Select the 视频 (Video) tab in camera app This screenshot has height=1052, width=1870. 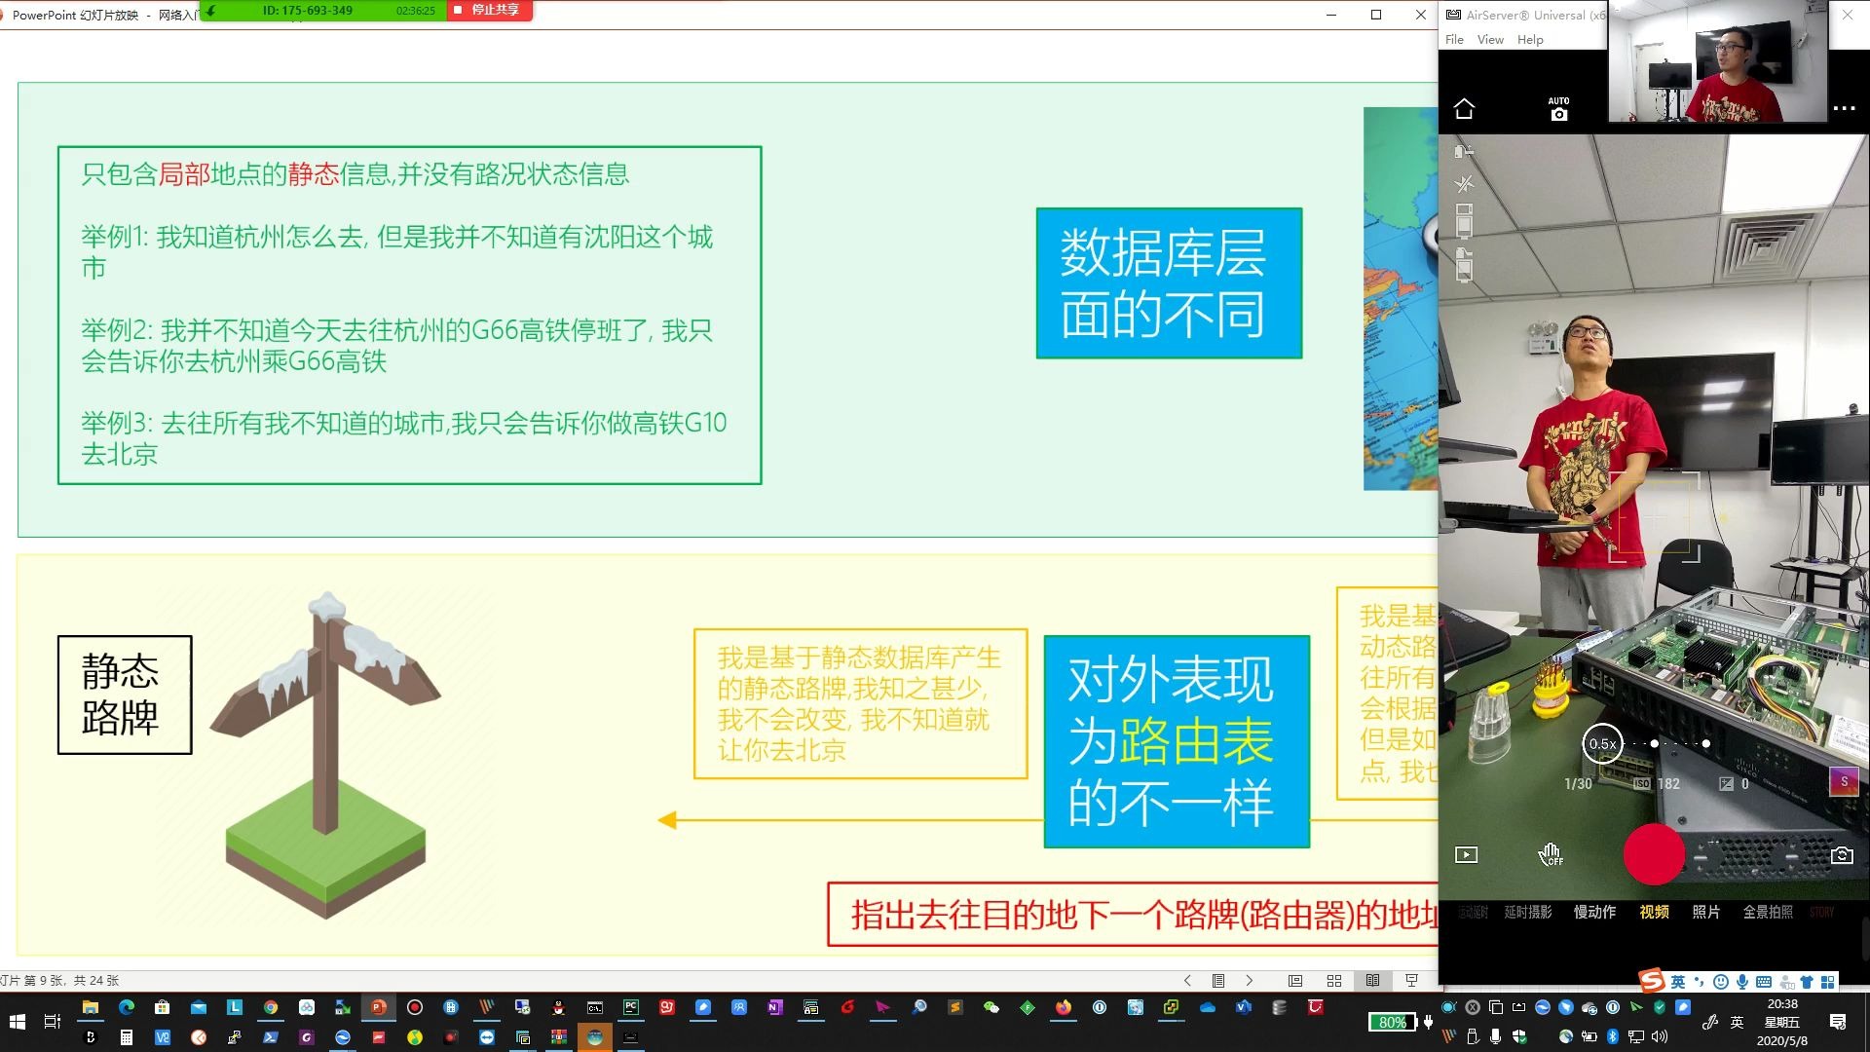coord(1654,912)
